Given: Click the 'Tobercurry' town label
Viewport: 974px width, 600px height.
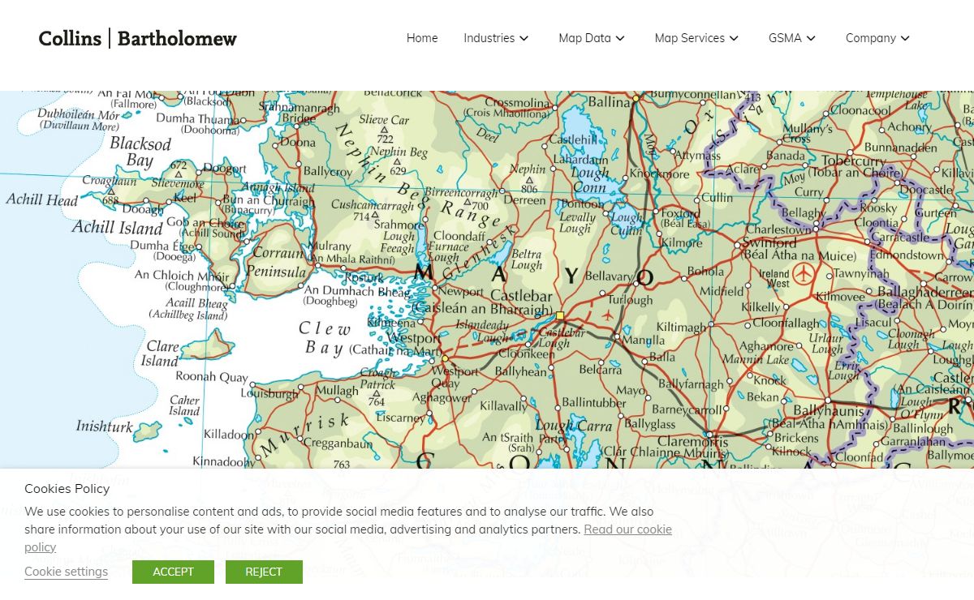Looking at the screenshot, I should click(x=854, y=161).
